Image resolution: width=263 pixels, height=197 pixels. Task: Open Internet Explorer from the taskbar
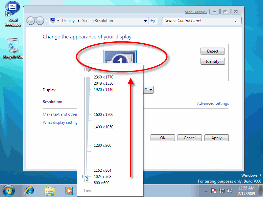29,190
